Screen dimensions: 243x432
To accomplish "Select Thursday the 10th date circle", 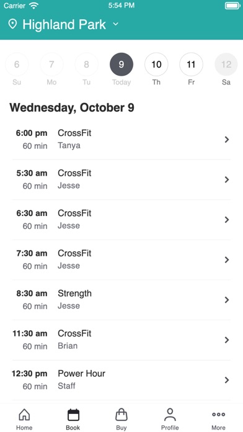I will pyautogui.click(x=156, y=65).
